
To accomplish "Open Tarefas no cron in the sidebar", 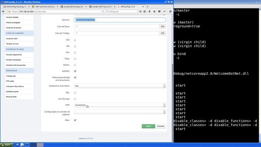I will [x=19, y=44].
